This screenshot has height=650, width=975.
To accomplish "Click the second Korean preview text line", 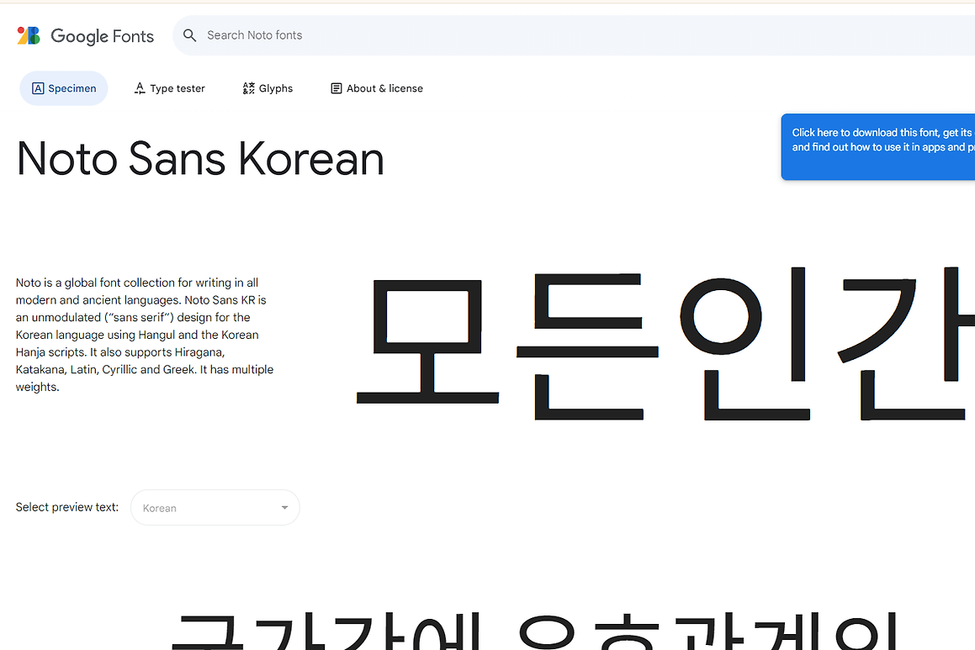I will tap(535, 631).
